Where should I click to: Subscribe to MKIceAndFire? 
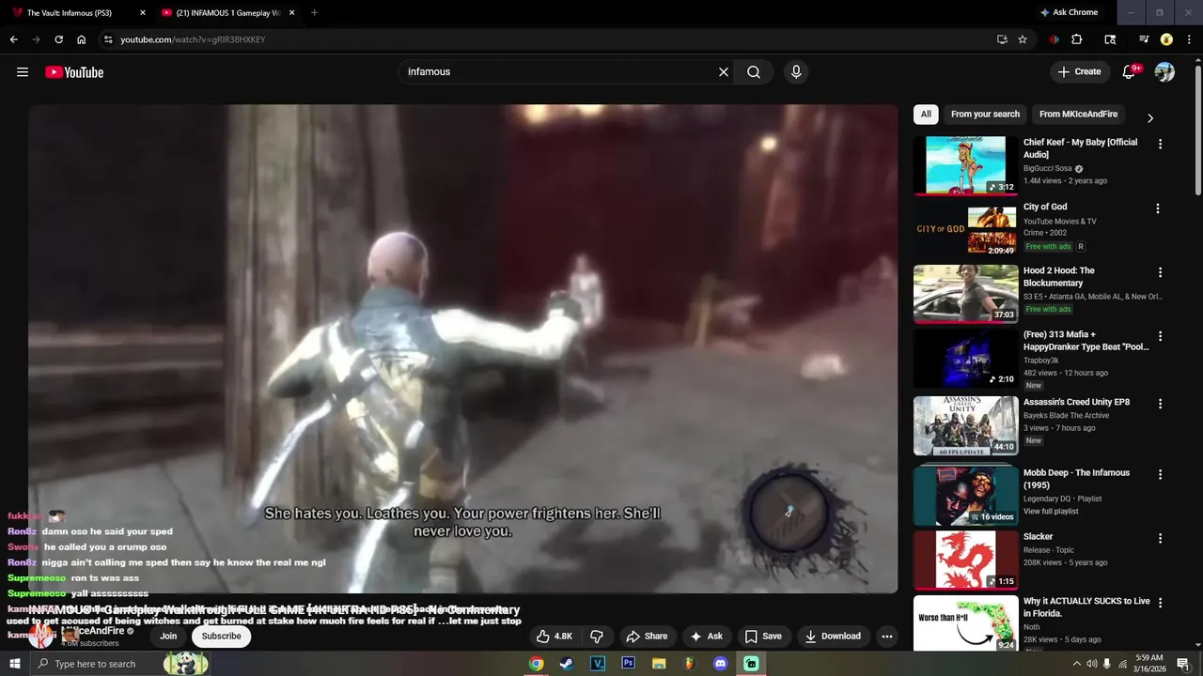point(222,636)
